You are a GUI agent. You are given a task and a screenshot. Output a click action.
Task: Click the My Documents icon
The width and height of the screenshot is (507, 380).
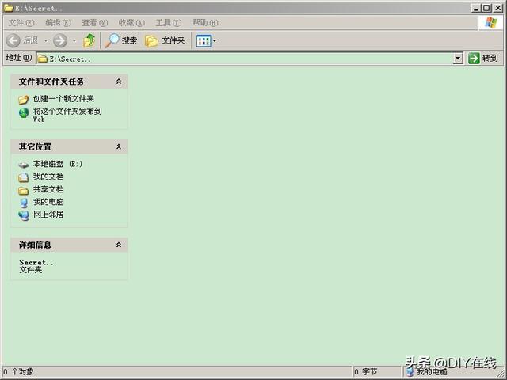[23, 177]
